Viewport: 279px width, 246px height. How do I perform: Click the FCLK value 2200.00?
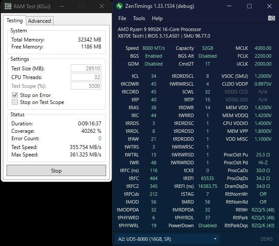(263, 56)
